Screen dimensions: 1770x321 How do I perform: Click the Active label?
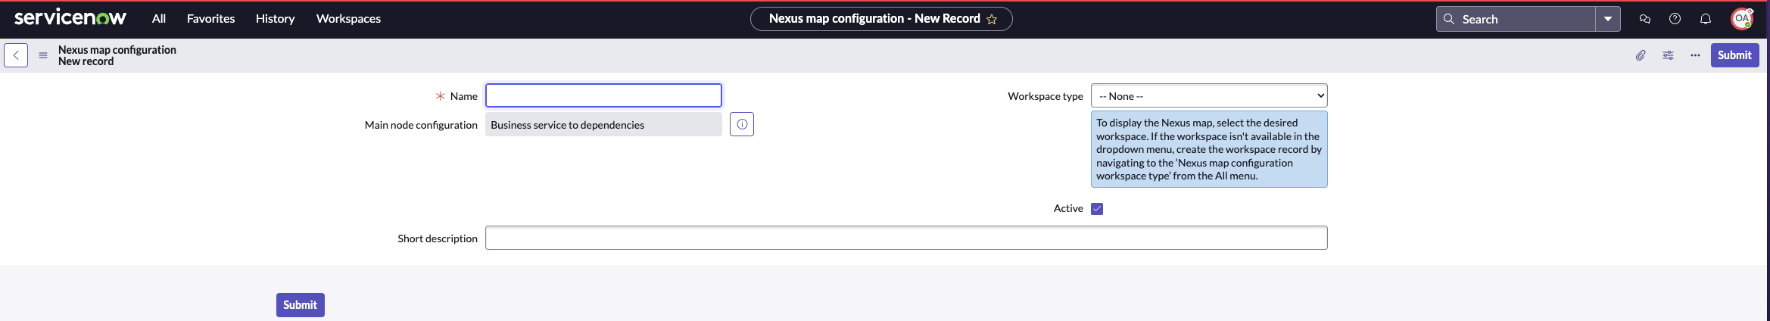pos(1068,208)
